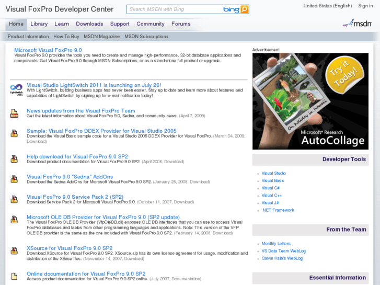This screenshot has height=285, width=380.
Task: Open Sample: Visual FoxPro DDEX Provider link
Action: point(101,131)
